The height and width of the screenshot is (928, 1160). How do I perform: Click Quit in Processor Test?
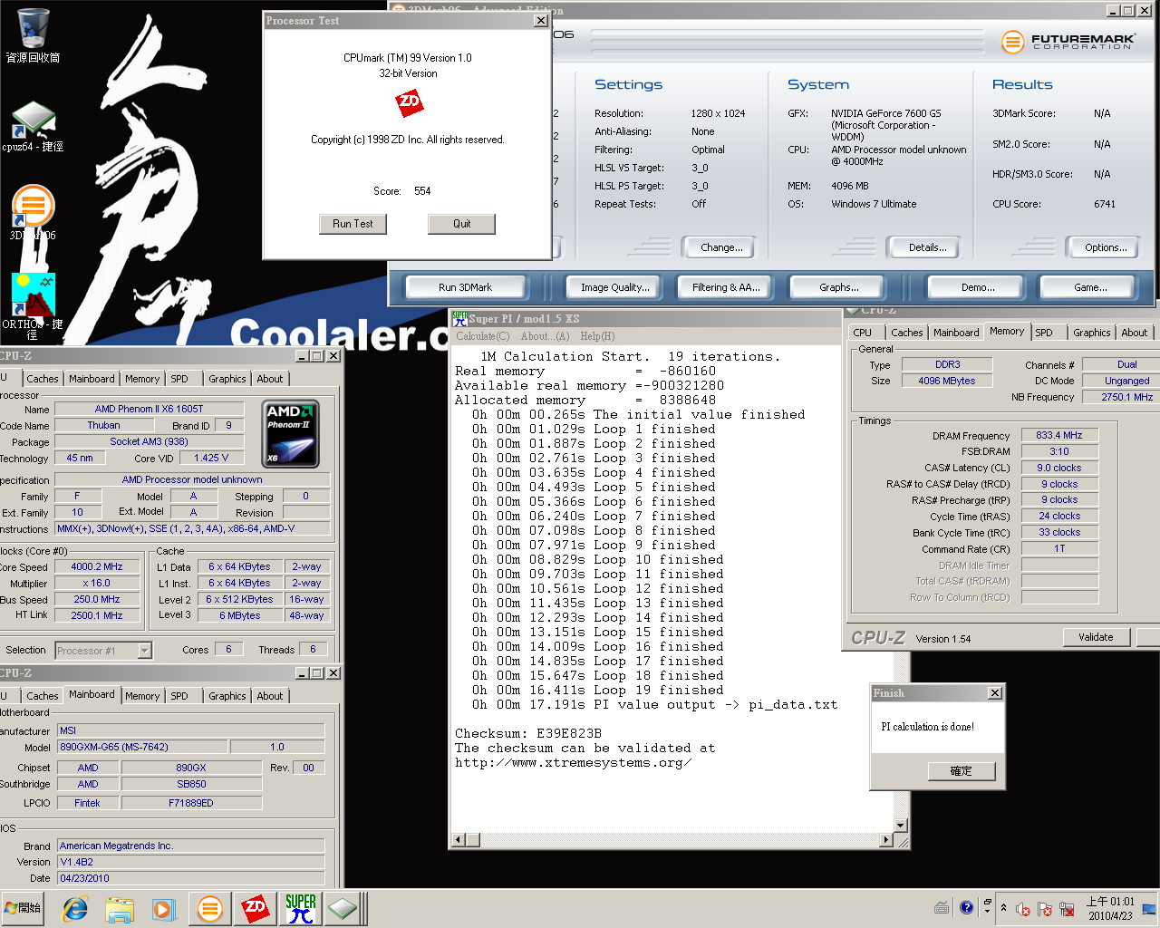(462, 224)
